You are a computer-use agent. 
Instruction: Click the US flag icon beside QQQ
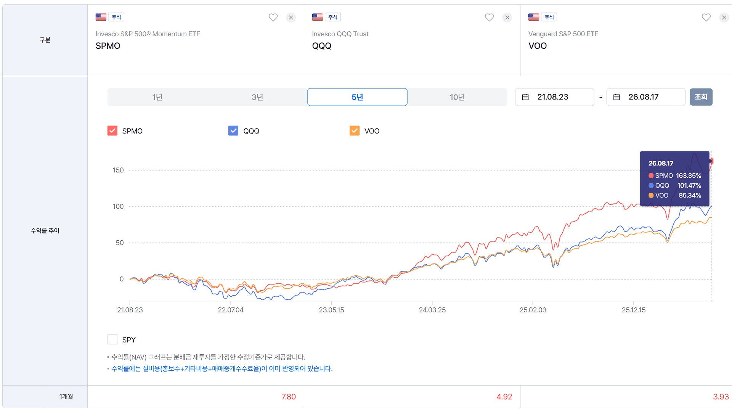(x=317, y=17)
